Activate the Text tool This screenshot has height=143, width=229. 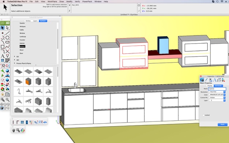(3, 56)
